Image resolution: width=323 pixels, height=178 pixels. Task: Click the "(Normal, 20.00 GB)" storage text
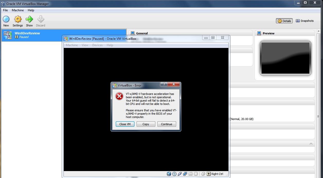coord(242,119)
